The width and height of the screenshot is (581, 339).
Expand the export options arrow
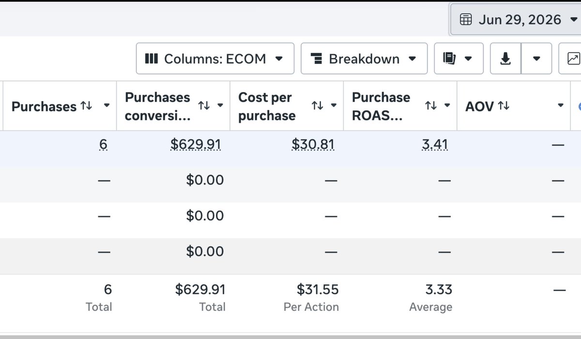(536, 59)
